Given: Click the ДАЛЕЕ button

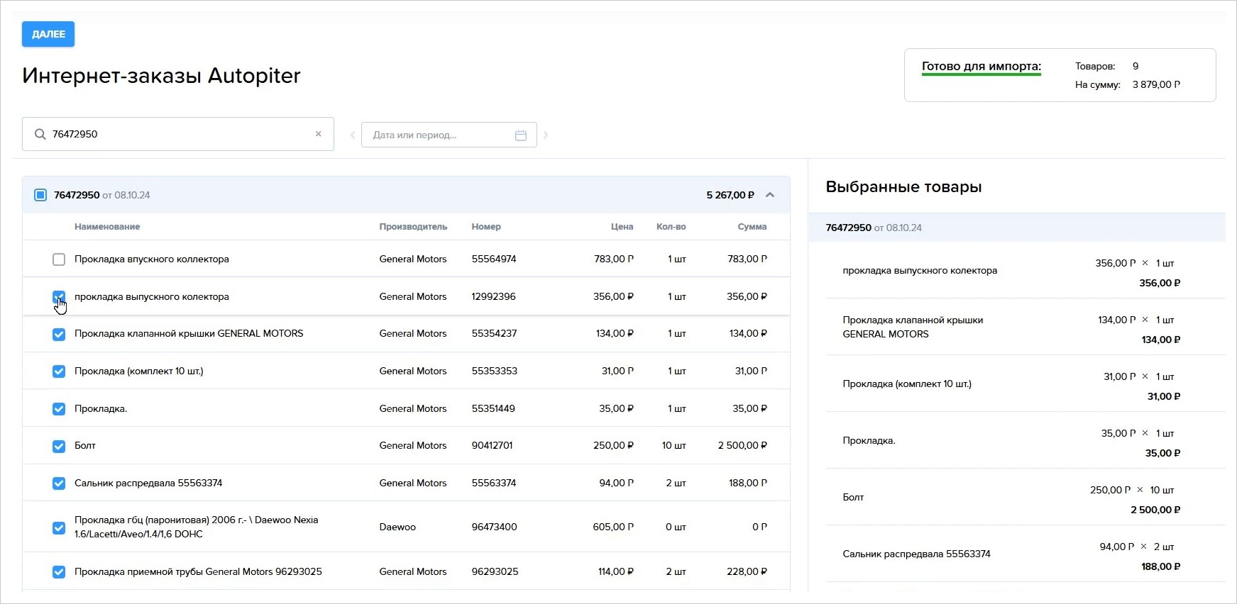Looking at the screenshot, I should [x=48, y=34].
